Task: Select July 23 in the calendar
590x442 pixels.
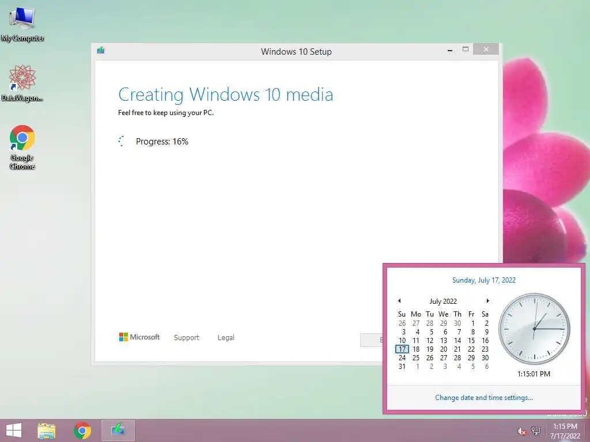Action: 485,349
